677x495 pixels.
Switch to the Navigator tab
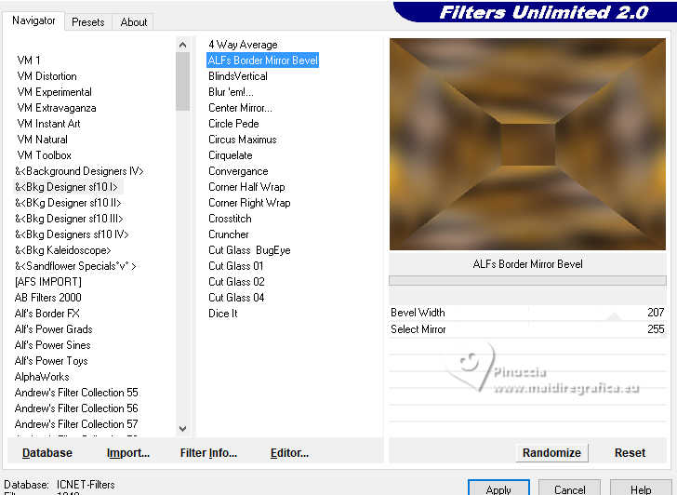(33, 20)
